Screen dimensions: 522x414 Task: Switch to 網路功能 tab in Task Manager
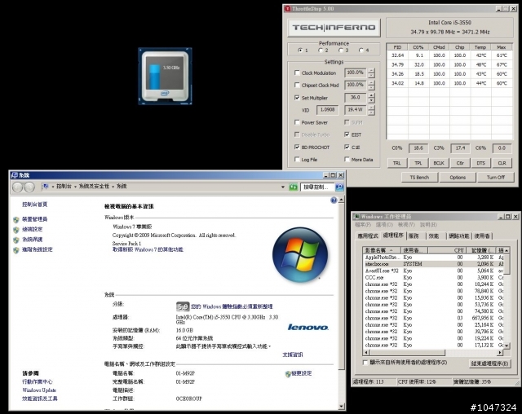pyautogui.click(x=459, y=236)
